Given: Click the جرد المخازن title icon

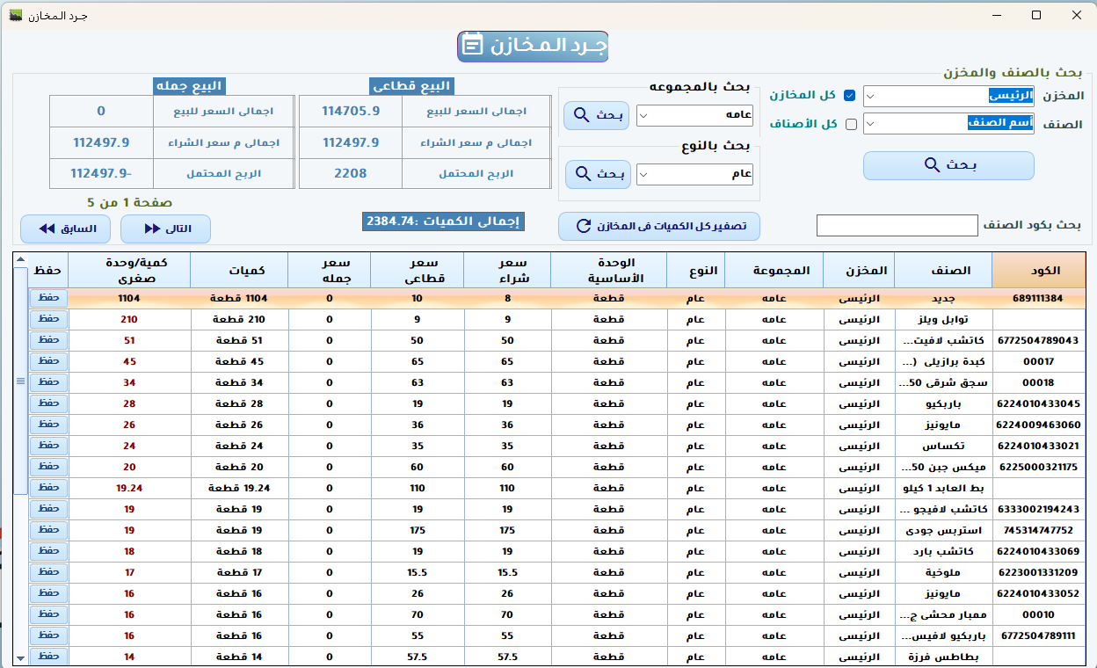Looking at the screenshot, I should point(473,46).
